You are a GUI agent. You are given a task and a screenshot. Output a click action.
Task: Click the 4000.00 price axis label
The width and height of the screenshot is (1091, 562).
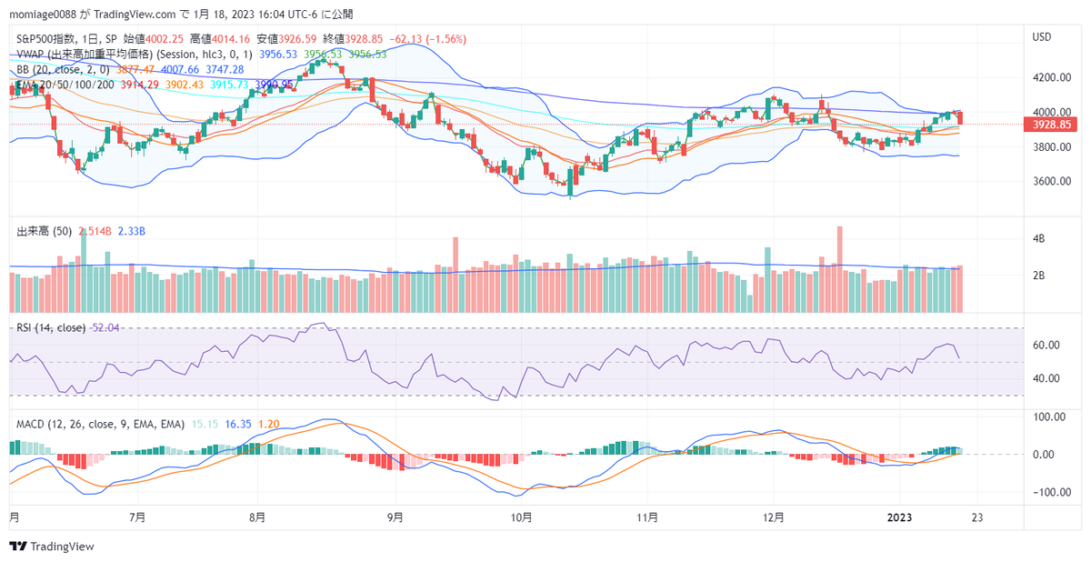pyautogui.click(x=1051, y=113)
